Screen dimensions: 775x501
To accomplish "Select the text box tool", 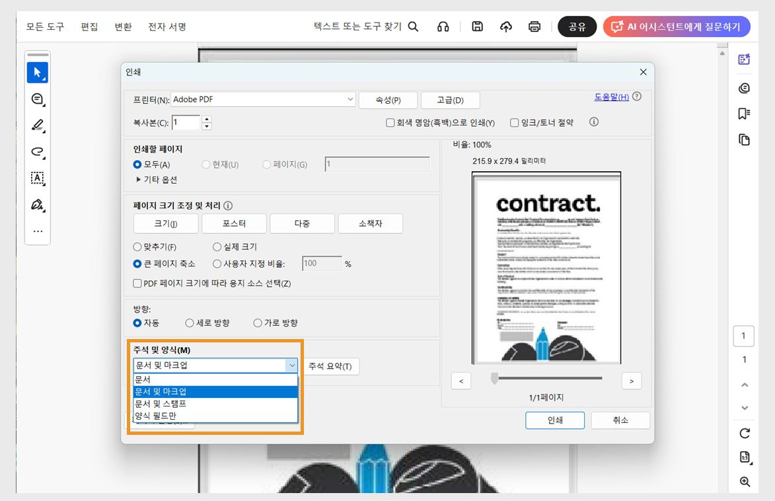I will coord(38,178).
